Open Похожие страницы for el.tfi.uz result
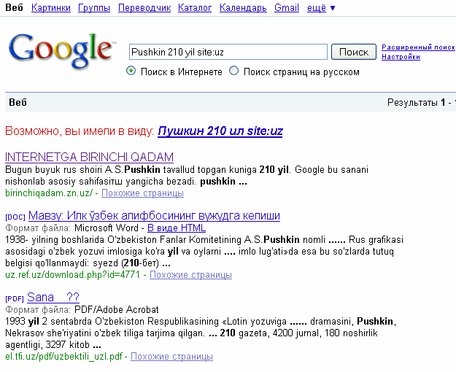The height and width of the screenshot is (372, 456). (172, 357)
